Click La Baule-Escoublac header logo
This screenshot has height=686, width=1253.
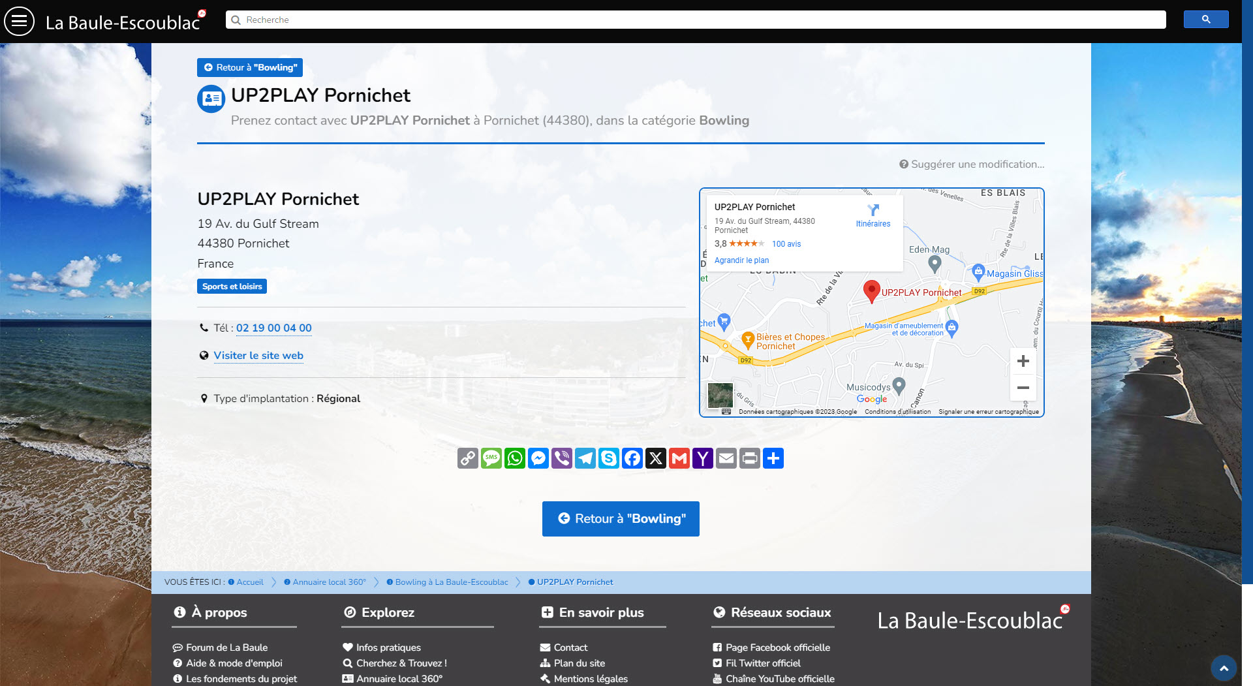[125, 22]
